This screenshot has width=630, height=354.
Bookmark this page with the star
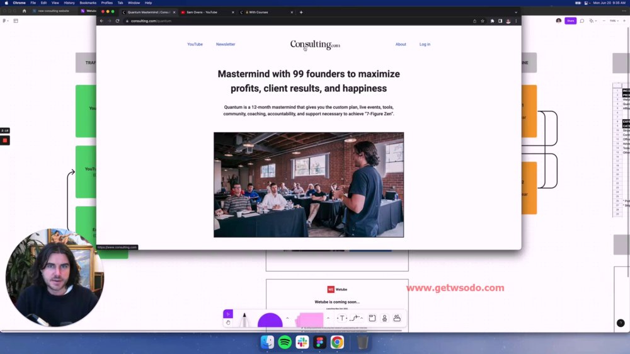click(483, 21)
